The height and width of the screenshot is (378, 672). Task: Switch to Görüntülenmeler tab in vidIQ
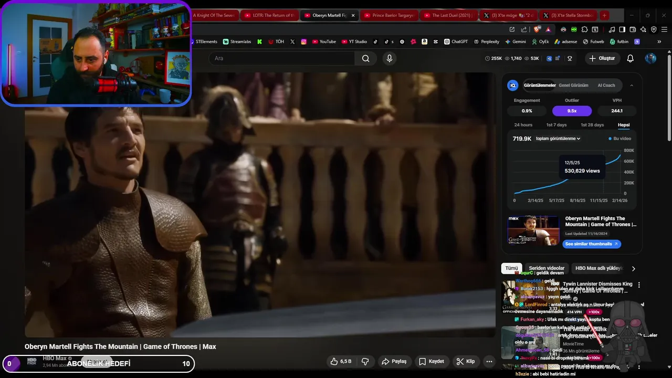pos(539,85)
